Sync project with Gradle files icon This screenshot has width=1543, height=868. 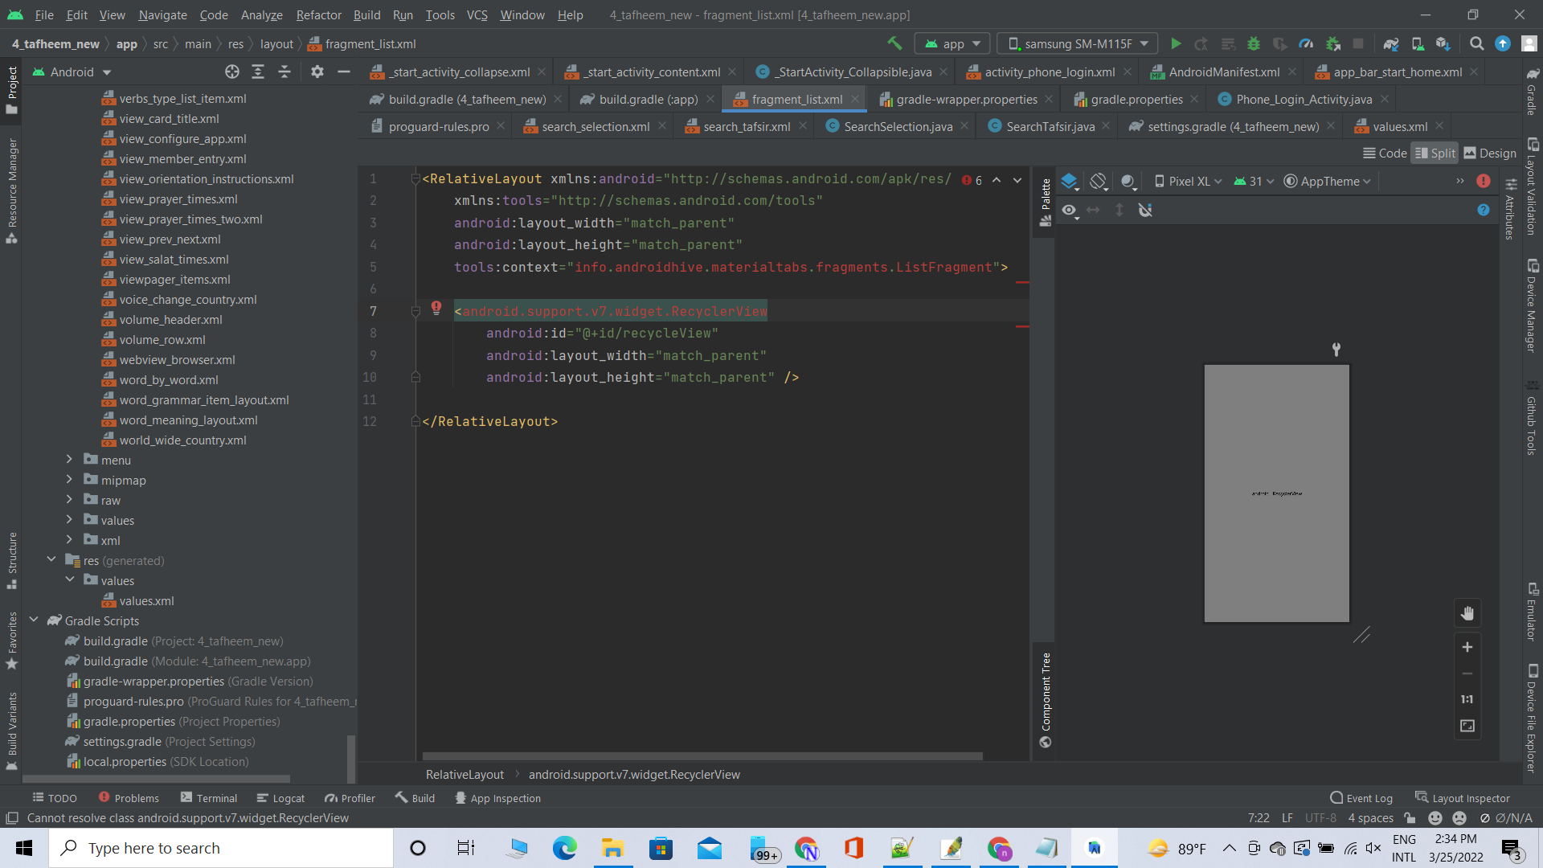(x=1391, y=43)
